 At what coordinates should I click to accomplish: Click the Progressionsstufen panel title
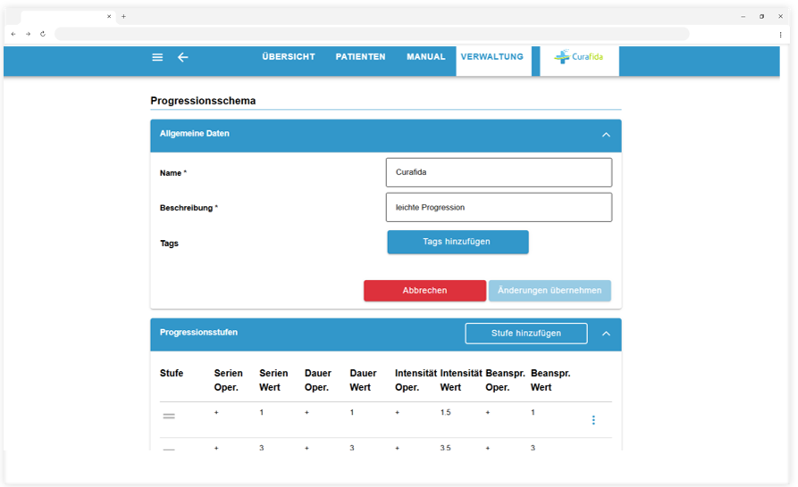point(198,332)
